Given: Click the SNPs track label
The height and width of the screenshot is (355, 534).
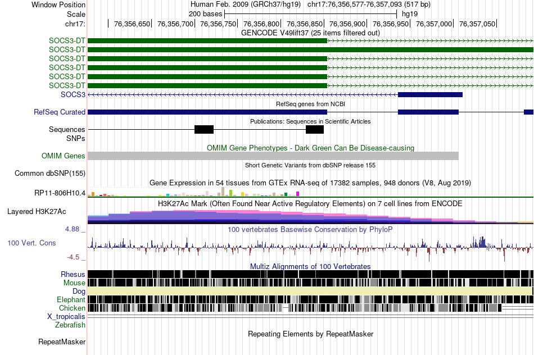Looking at the screenshot, I should pyautogui.click(x=76, y=139).
